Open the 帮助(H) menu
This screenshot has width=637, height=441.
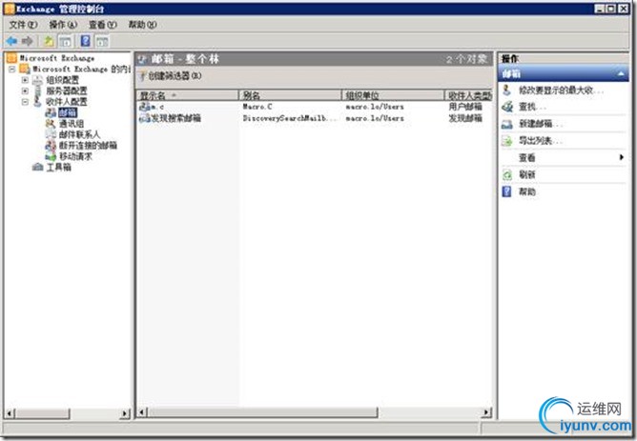click(x=143, y=25)
